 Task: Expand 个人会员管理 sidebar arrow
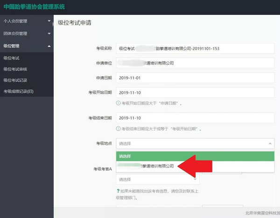[x=49, y=21]
